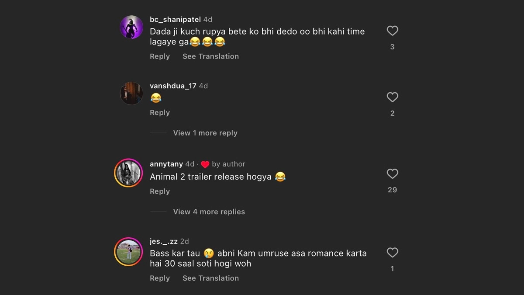The image size is (524, 295).
Task: Open the vanshdua_17 username link
Action: (x=173, y=86)
